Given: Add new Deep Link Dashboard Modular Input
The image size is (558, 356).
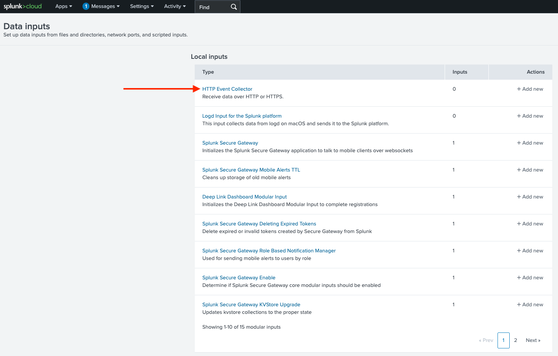Looking at the screenshot, I should pyautogui.click(x=530, y=197).
